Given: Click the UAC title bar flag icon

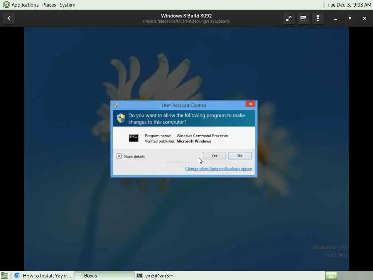Looking at the screenshot, I should click(116, 105).
